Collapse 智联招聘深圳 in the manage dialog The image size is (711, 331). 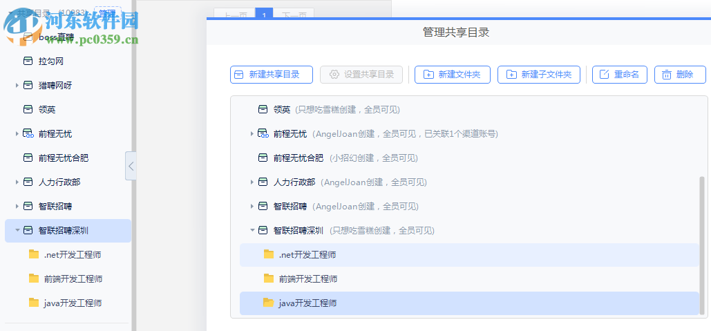coord(252,230)
